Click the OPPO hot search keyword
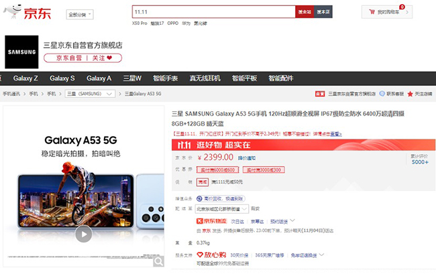This screenshot has width=436, height=274. (x=172, y=23)
